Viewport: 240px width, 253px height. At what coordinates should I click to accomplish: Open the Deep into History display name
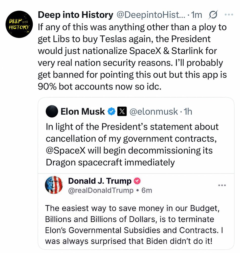(75, 15)
